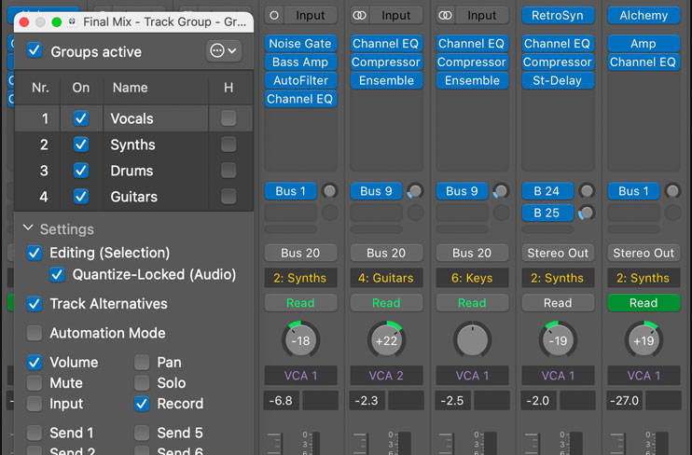Check the hide box for Vocals group

[x=228, y=118]
